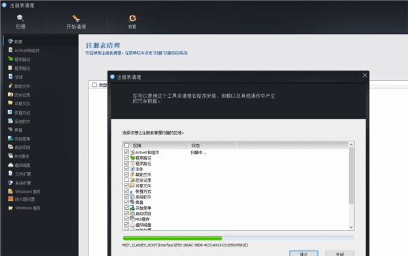Uncheck the 启动项目 checkbox in the dialog
Image resolution: width=408 pixels, height=256 pixels.
point(126,213)
